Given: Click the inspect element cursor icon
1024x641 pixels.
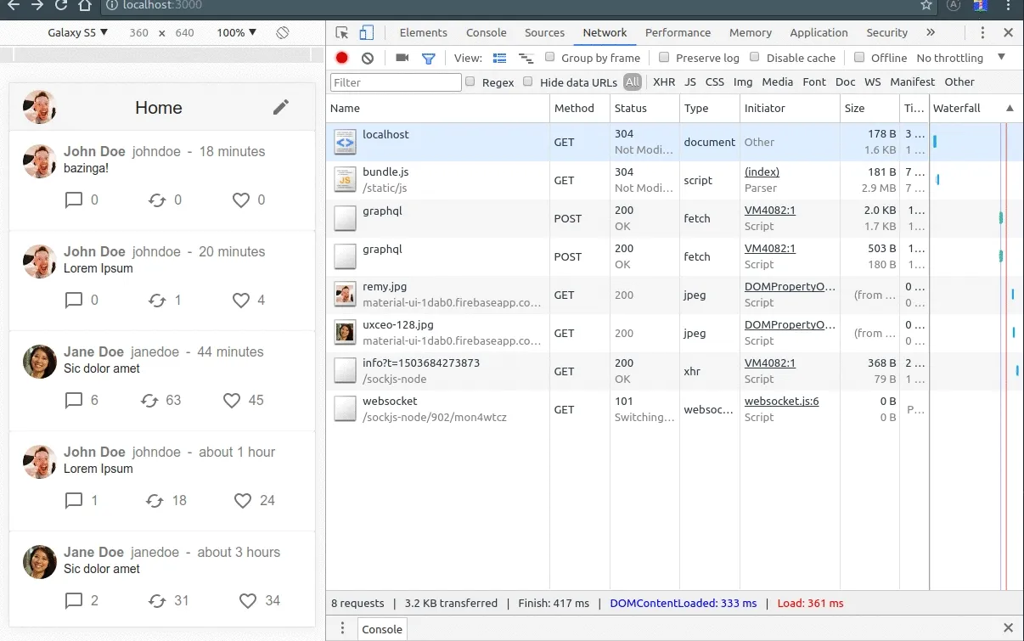Looking at the screenshot, I should tap(342, 33).
